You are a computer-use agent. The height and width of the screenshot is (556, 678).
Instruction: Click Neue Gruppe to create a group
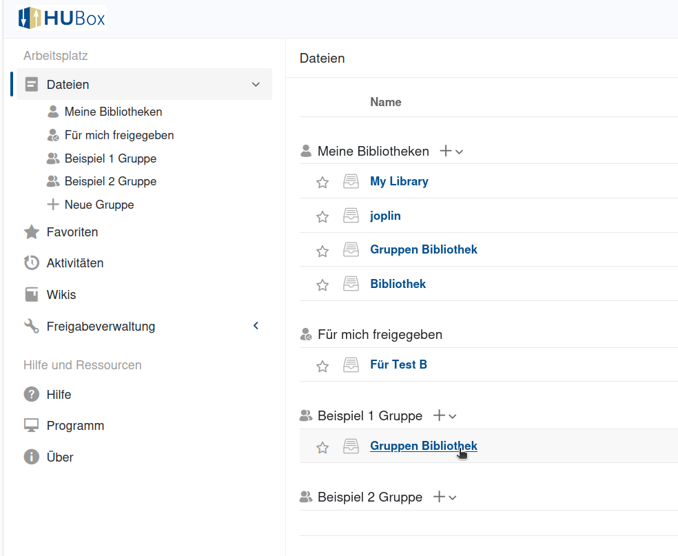[99, 205]
